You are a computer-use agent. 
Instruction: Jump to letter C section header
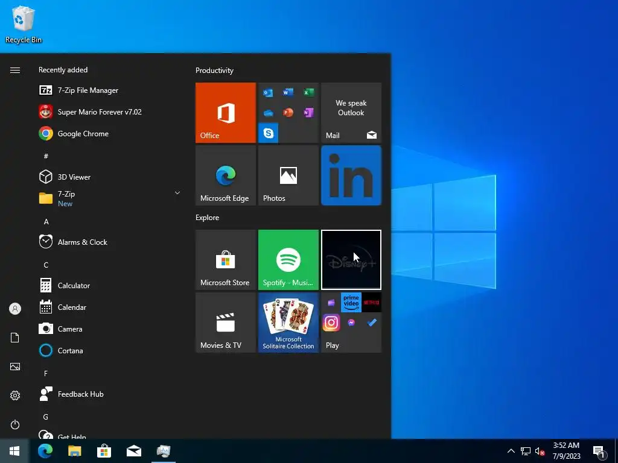tap(46, 265)
